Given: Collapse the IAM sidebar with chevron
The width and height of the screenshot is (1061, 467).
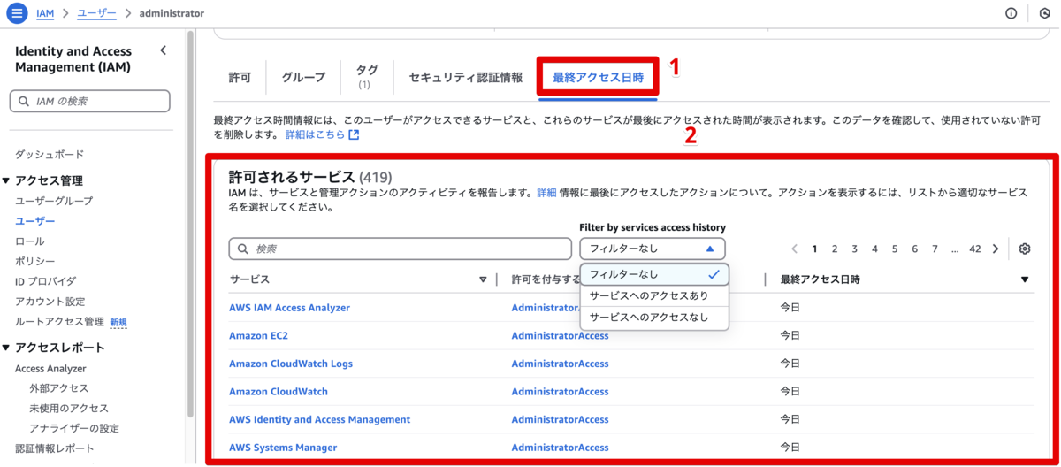Looking at the screenshot, I should (x=163, y=51).
